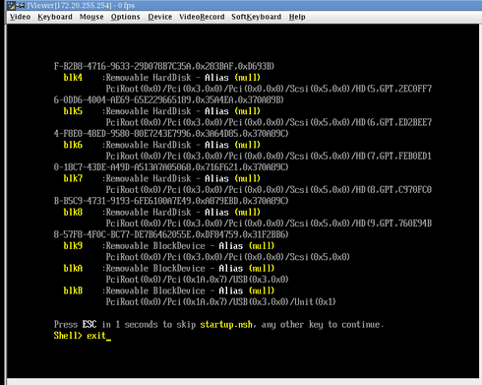Click the blk5 path containing HD(6,GPT

269,122
